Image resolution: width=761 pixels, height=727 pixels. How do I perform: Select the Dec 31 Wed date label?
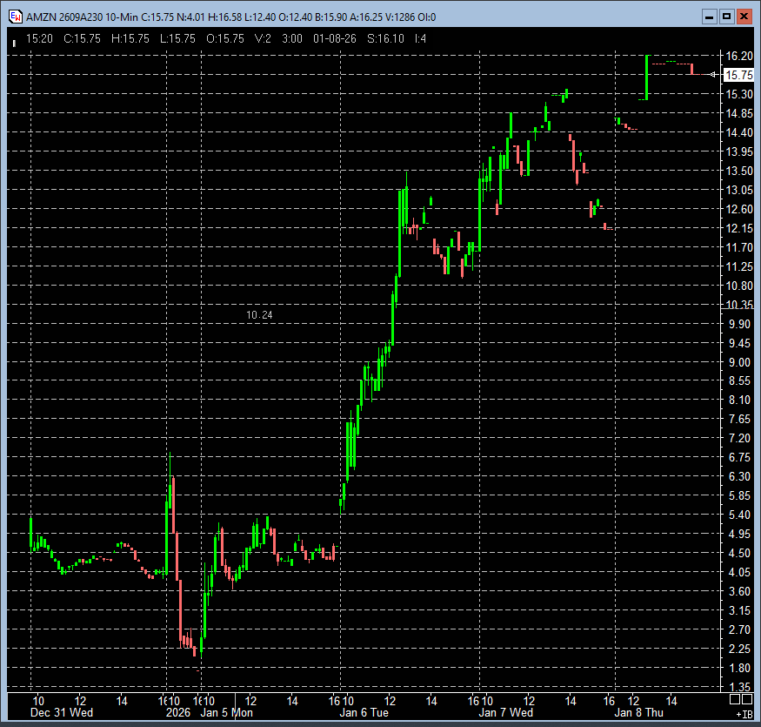point(62,712)
